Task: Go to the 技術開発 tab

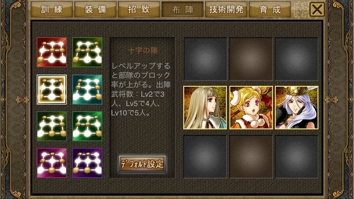Action: [x=226, y=9]
